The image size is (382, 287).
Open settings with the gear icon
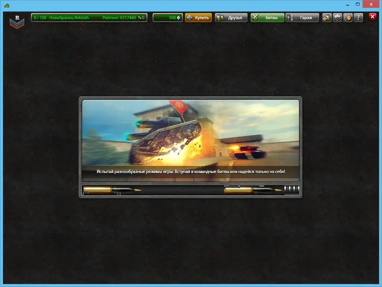pos(337,18)
